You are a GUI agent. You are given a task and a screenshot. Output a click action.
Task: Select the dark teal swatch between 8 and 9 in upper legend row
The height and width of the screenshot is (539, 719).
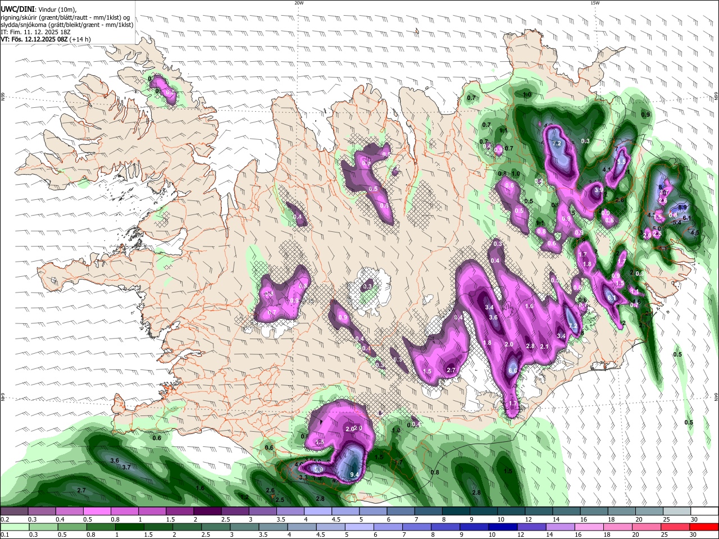point(456,511)
